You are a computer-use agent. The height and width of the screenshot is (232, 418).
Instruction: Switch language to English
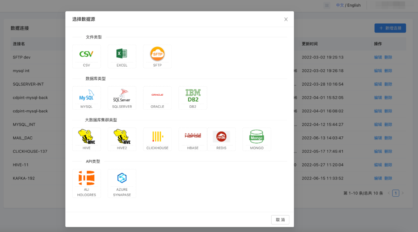354,5
